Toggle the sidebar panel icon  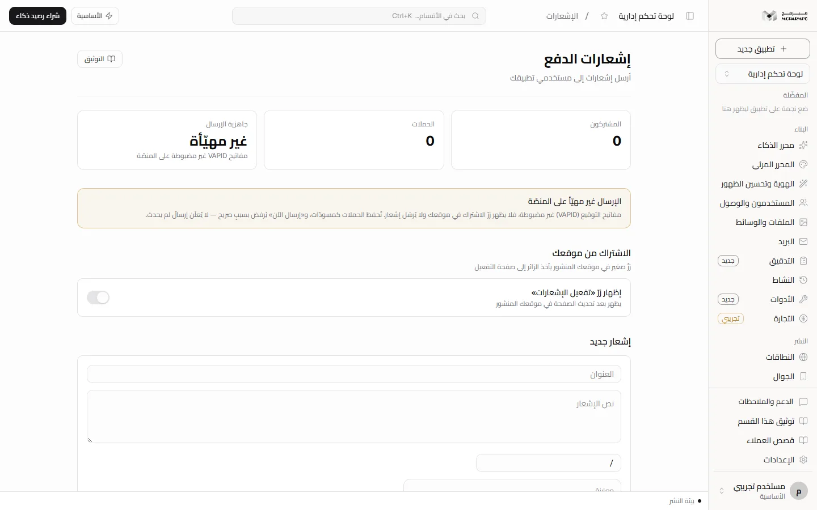pos(690,16)
